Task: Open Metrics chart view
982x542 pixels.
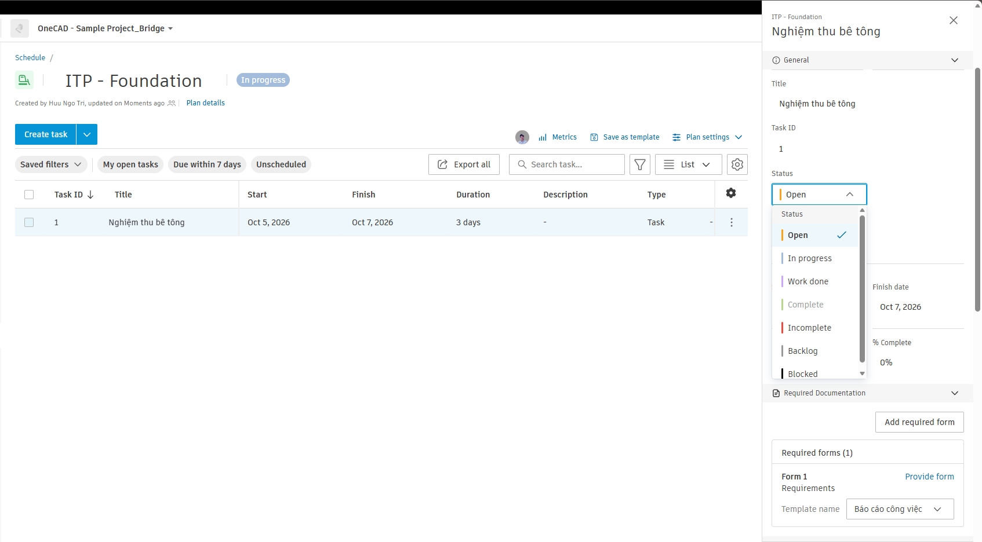Action: 558,137
